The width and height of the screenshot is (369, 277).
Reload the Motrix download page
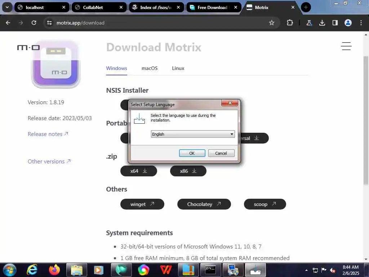(34, 23)
